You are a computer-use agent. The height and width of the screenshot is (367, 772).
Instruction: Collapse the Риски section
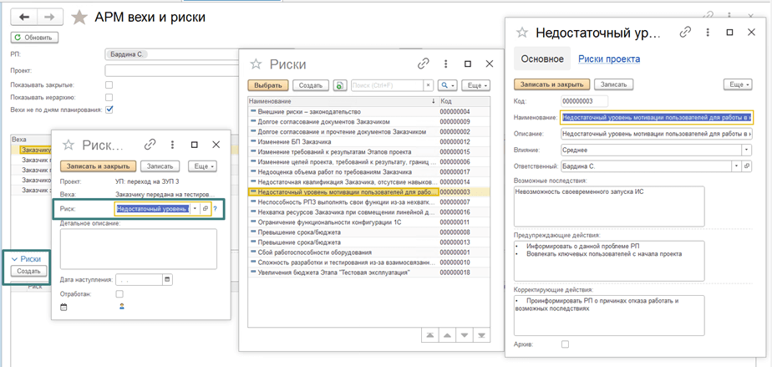[x=14, y=259]
